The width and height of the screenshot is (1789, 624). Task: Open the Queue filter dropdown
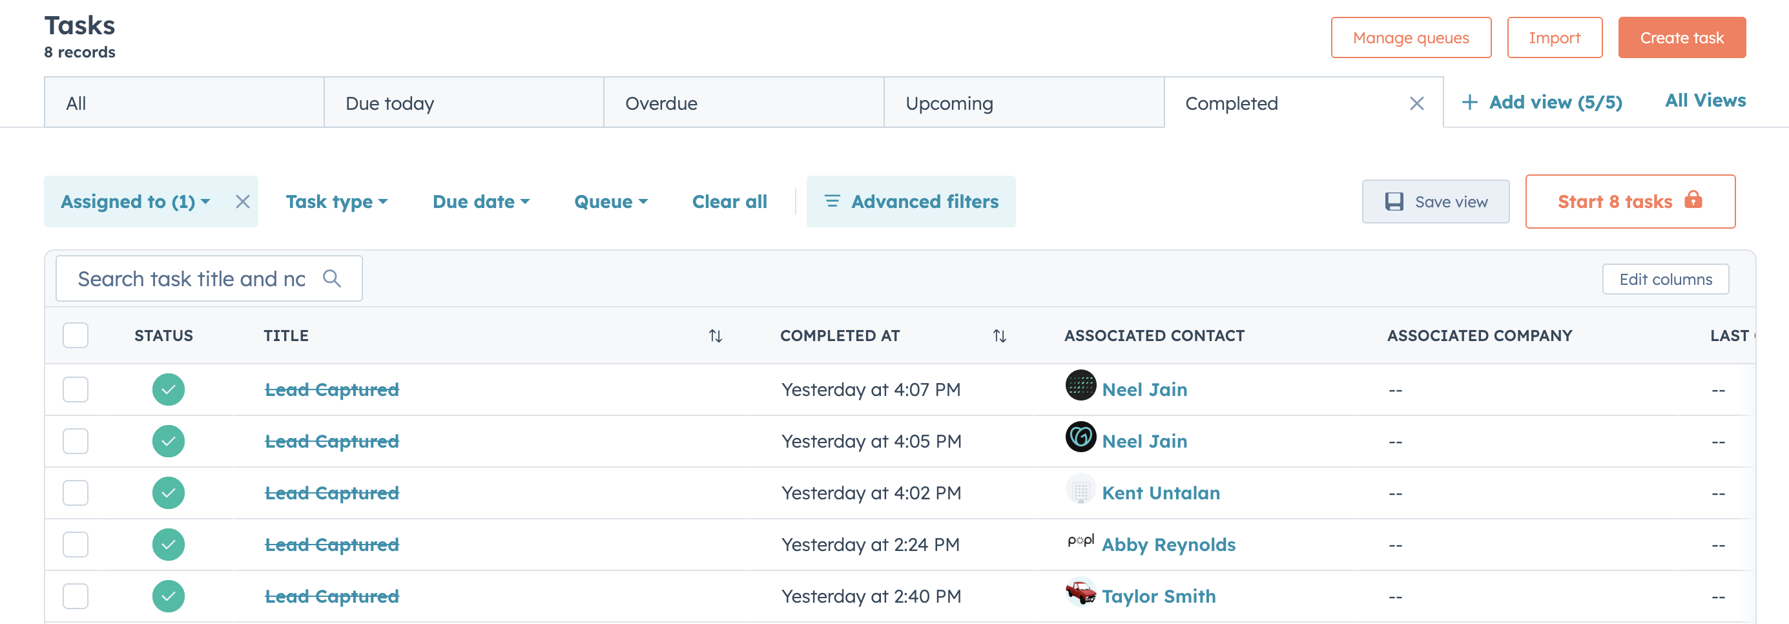[x=610, y=202]
